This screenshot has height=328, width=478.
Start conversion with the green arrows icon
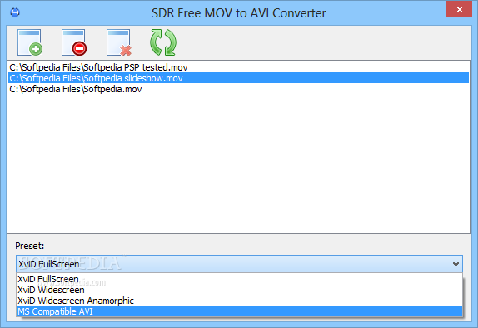click(x=163, y=42)
